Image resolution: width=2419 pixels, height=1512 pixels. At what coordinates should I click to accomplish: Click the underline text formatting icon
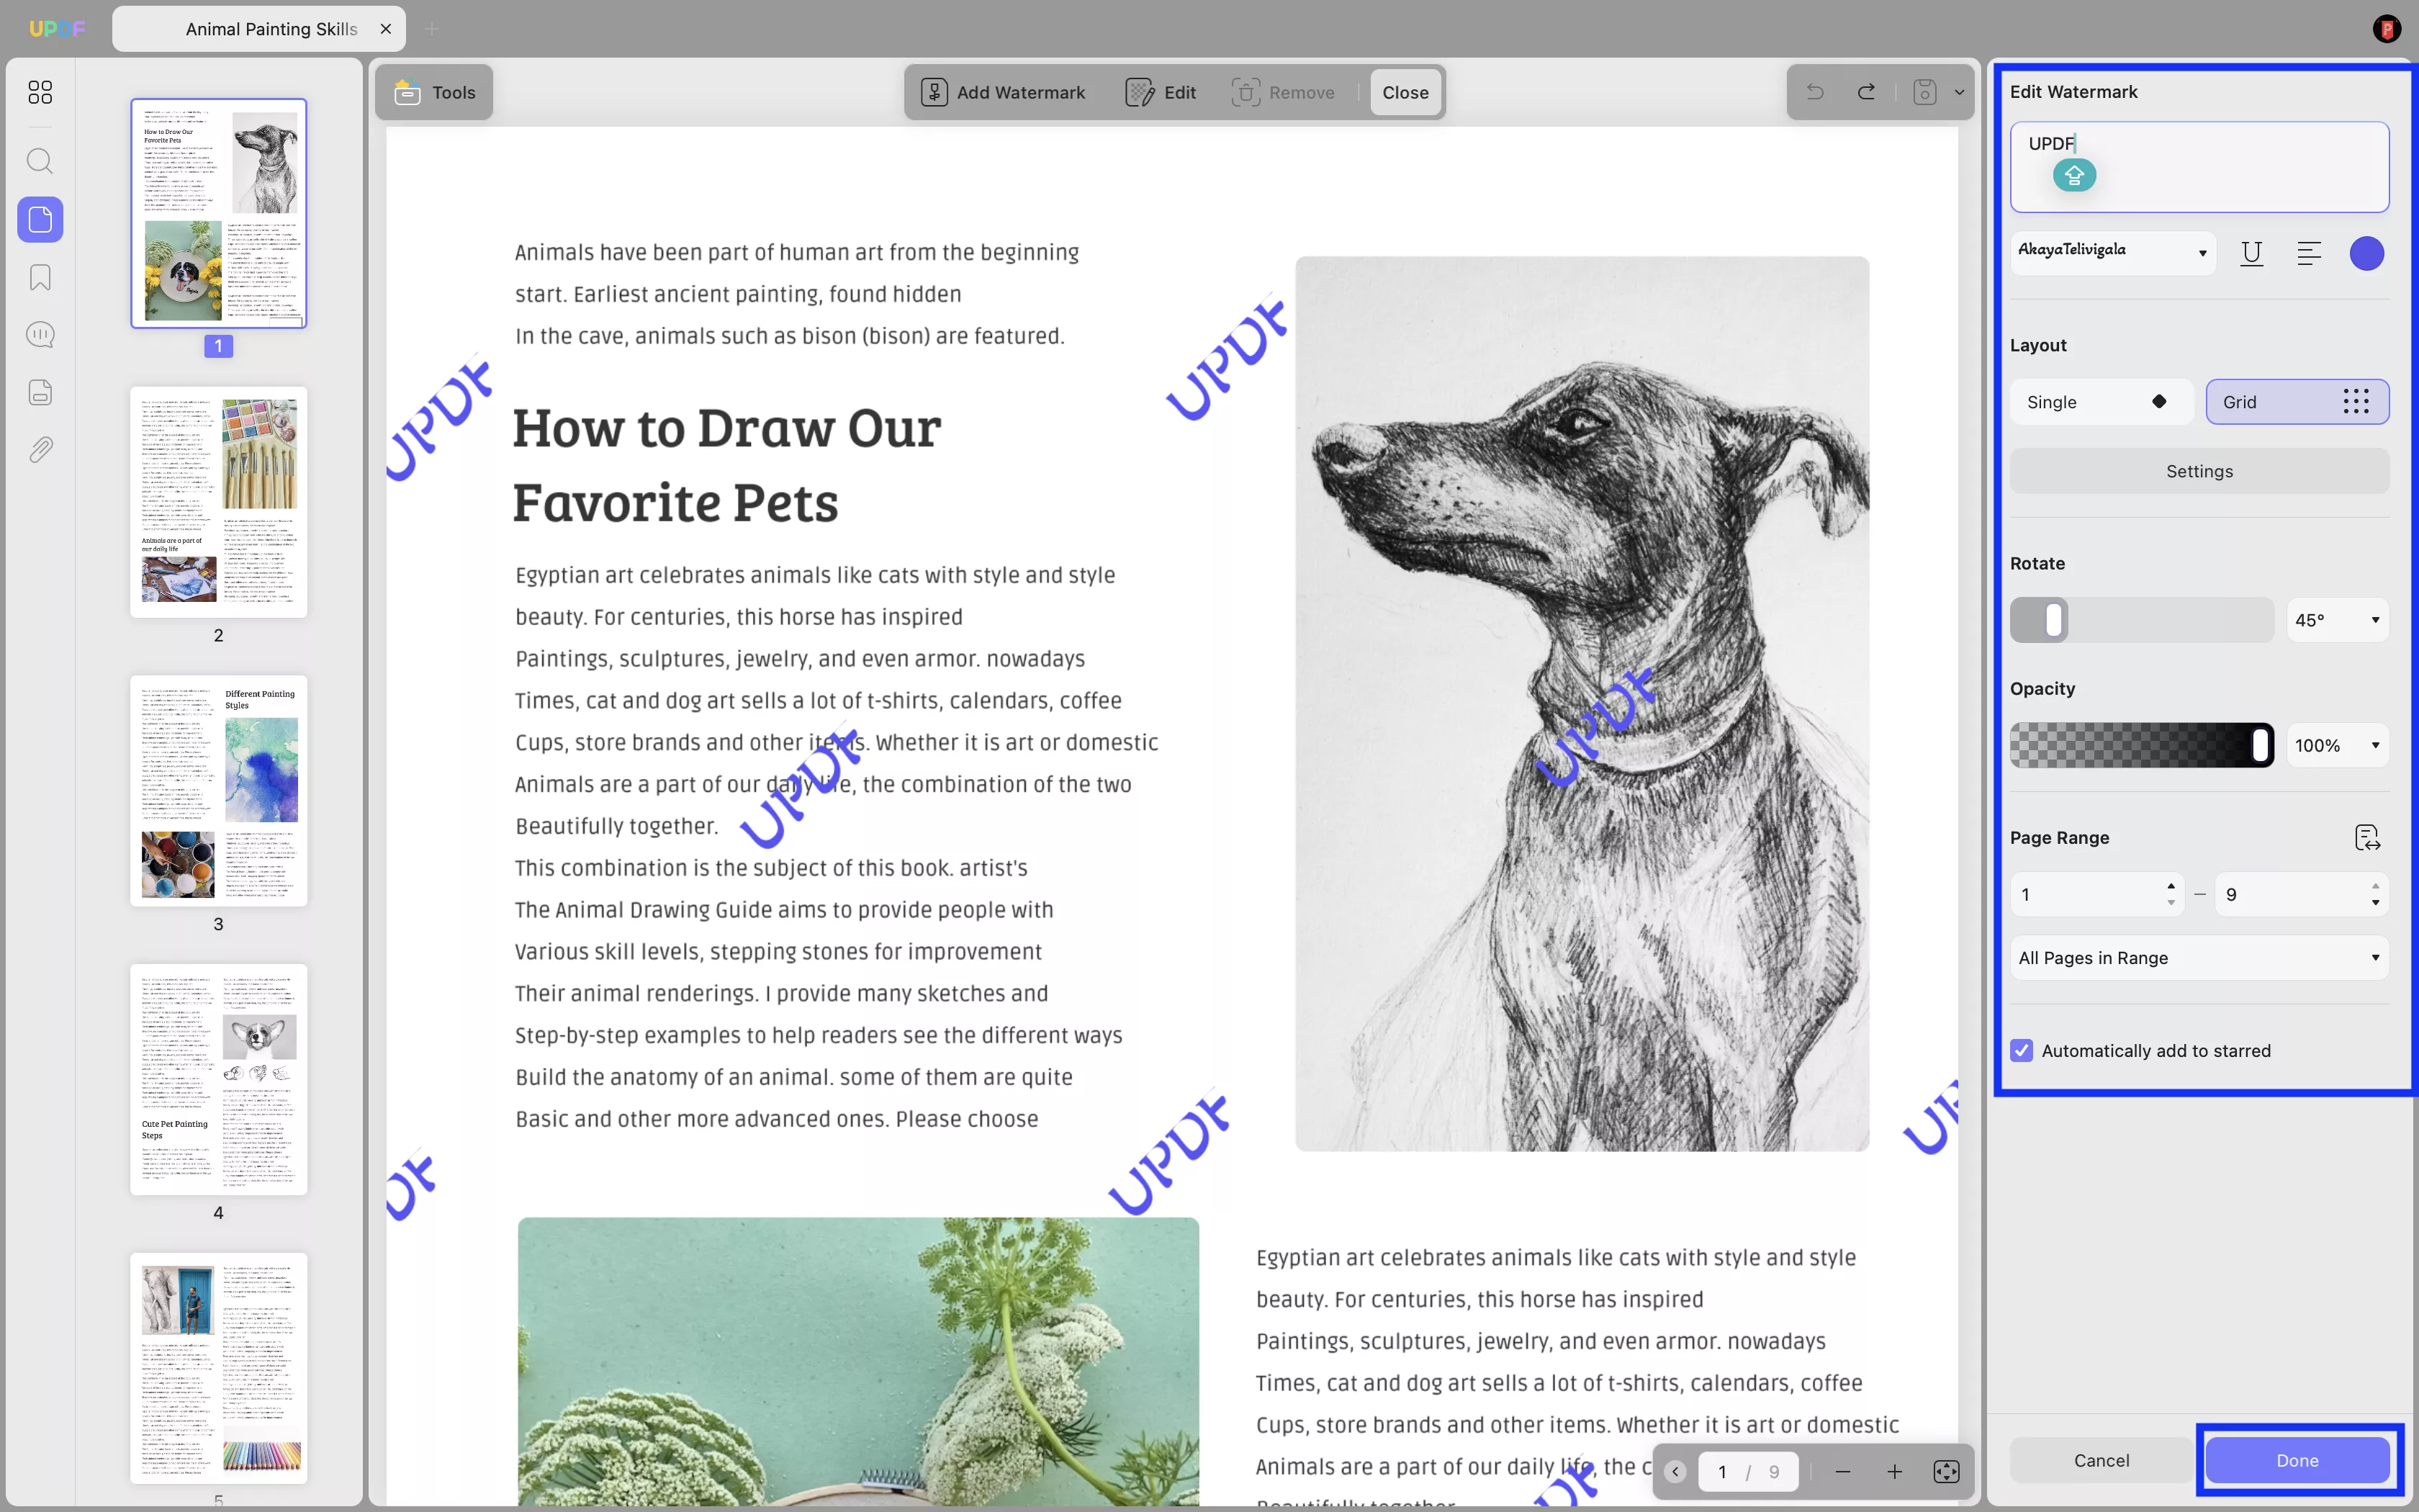(x=2251, y=254)
